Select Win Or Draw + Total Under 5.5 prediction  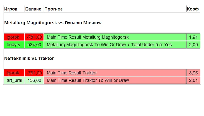tap(109, 45)
